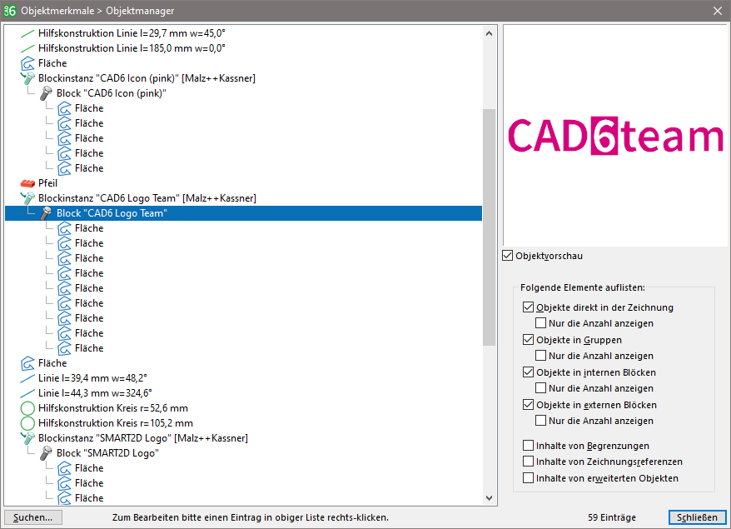731x529 pixels.
Task: Select "Linie l=39,4 mm w=48,2°" entry
Action: (x=92, y=378)
